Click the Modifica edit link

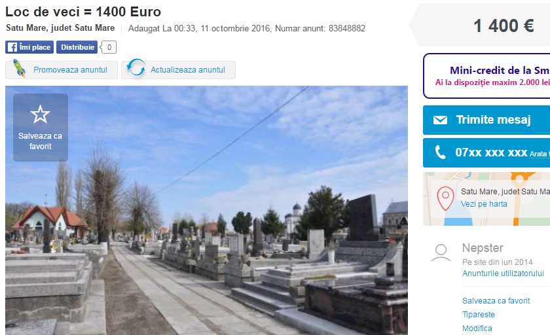[x=477, y=328]
